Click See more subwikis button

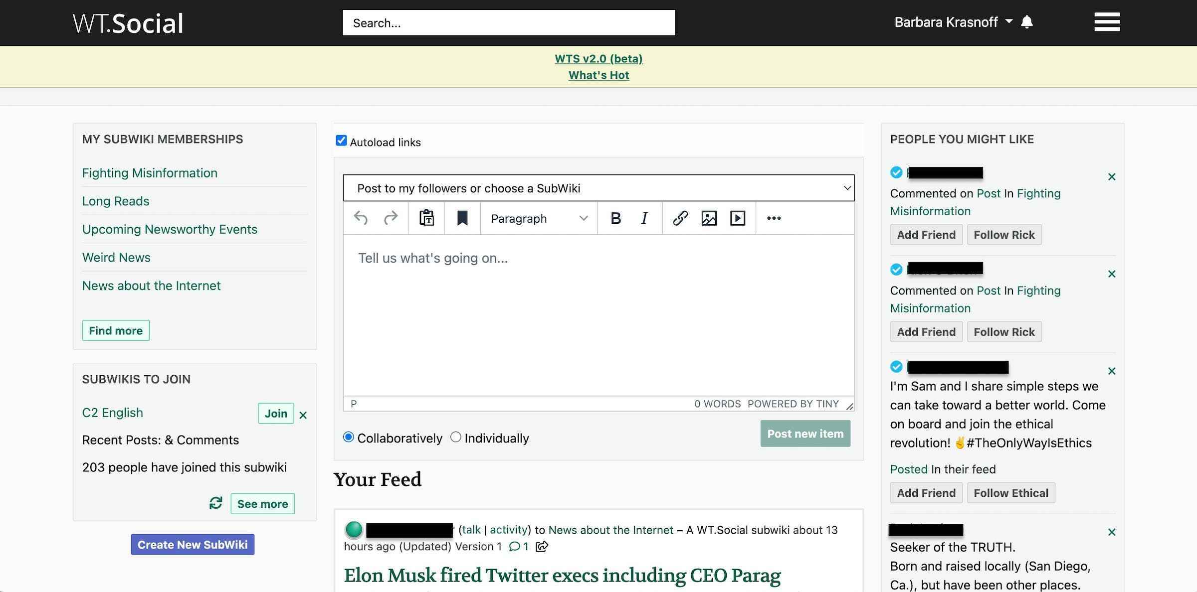click(262, 504)
